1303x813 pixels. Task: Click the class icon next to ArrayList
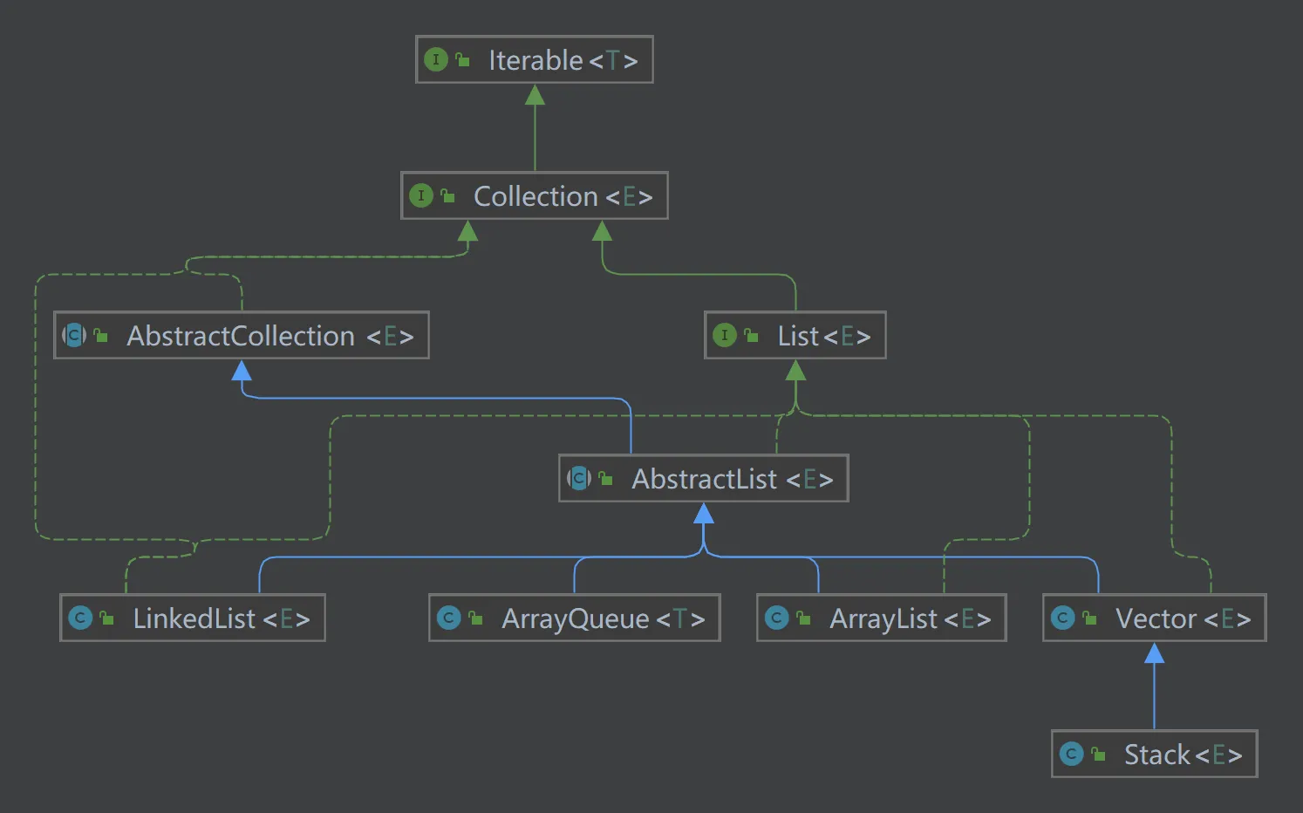coord(776,618)
